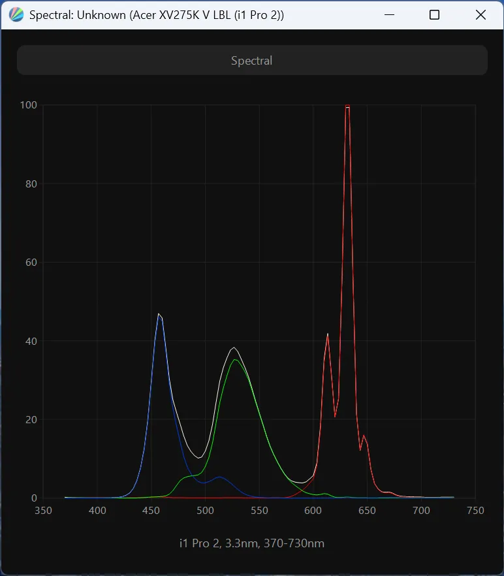Click the 350 label on the wavelength axis
Image resolution: width=504 pixels, height=576 pixels.
tap(43, 511)
